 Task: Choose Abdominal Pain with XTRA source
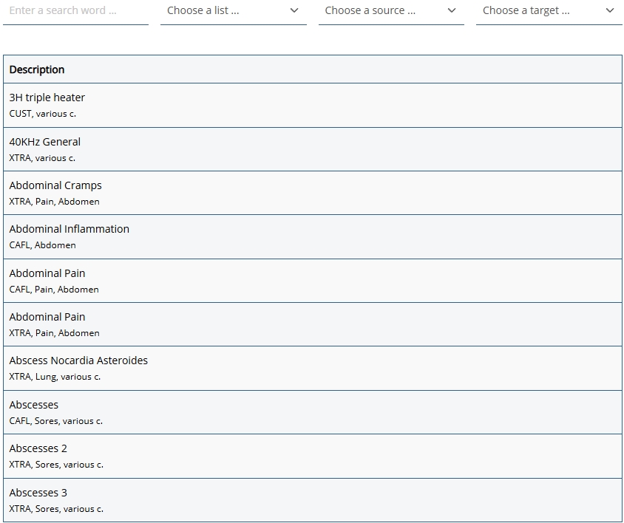[x=47, y=317]
